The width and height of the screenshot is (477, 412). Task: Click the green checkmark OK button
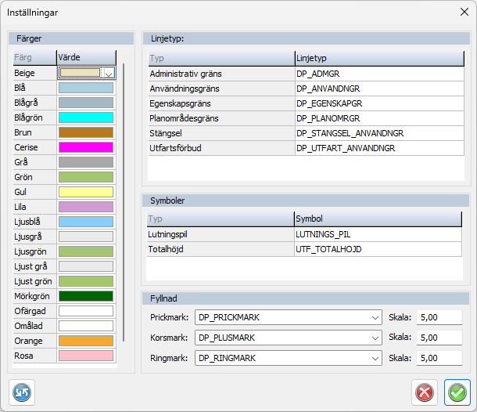click(457, 392)
